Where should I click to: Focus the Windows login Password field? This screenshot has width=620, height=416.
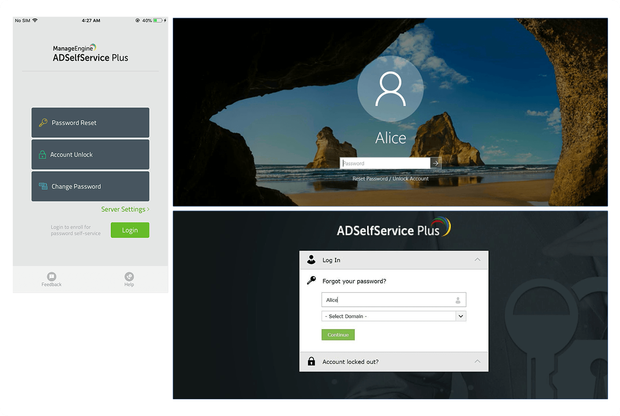[x=385, y=163]
